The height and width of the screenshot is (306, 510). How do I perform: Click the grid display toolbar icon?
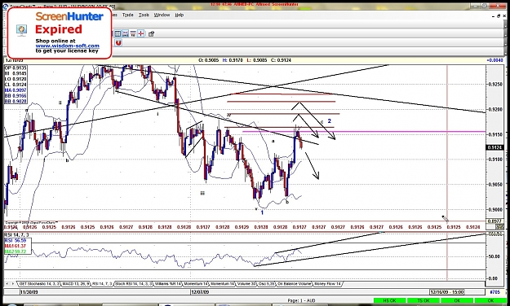click(118, 33)
